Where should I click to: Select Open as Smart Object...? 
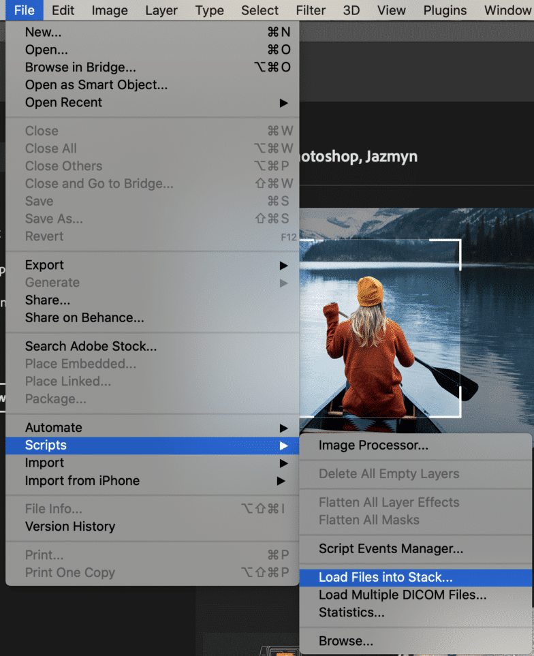(96, 85)
